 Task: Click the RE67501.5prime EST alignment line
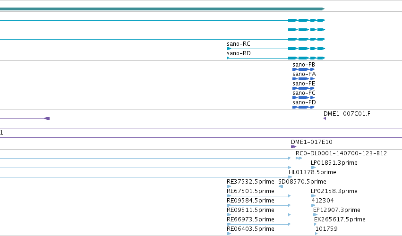pyautogui.click(x=259, y=196)
